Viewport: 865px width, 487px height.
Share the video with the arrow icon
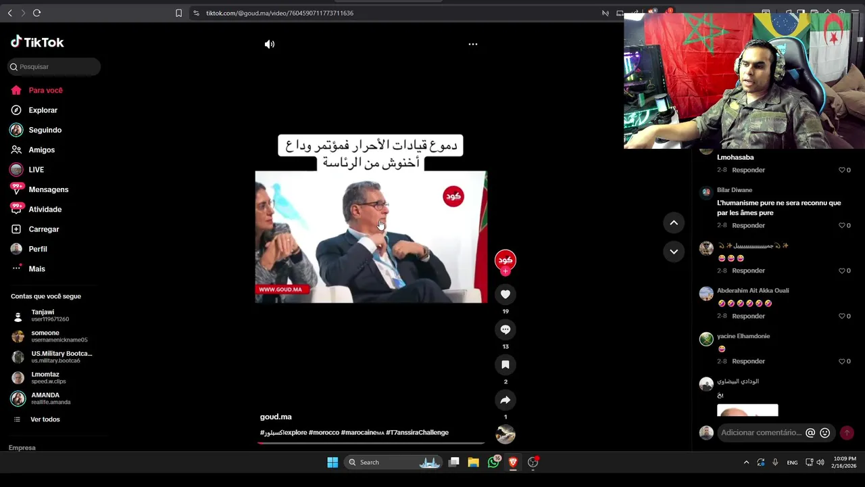(505, 400)
